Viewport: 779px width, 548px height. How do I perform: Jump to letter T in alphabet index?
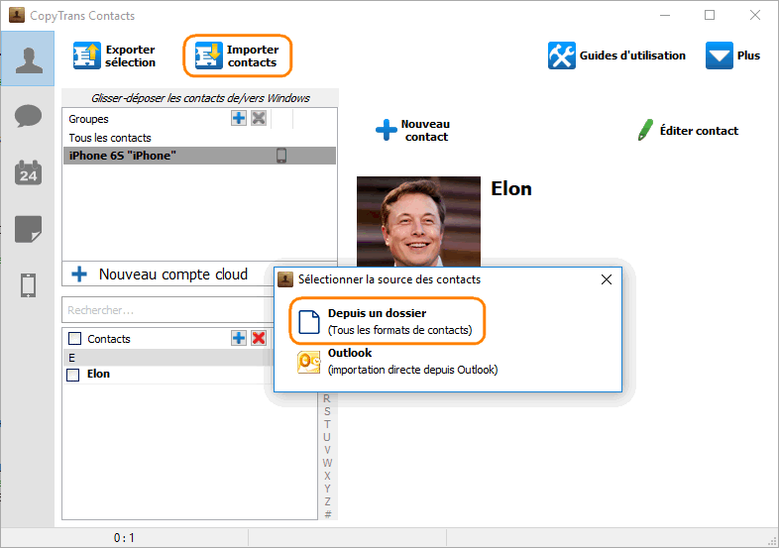327,424
